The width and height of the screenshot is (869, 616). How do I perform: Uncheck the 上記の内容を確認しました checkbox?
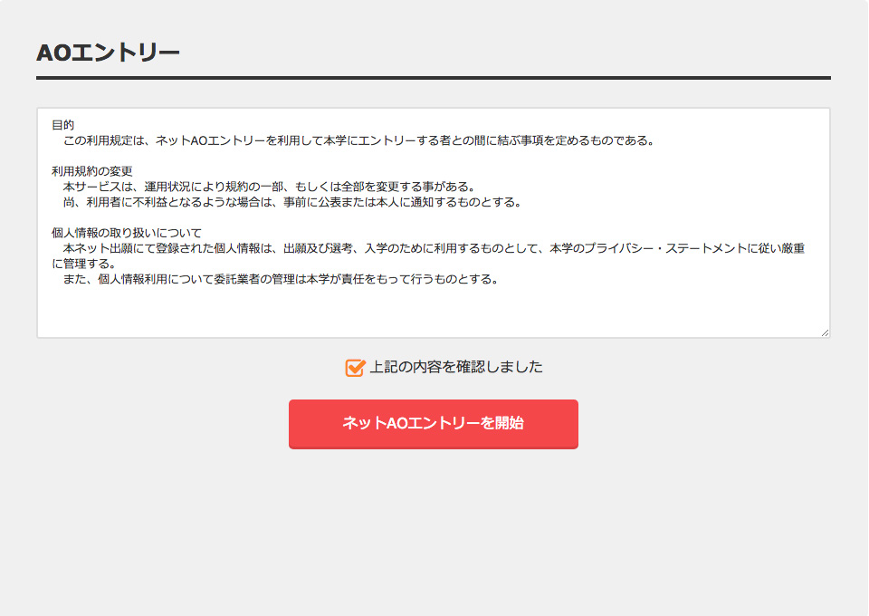355,368
